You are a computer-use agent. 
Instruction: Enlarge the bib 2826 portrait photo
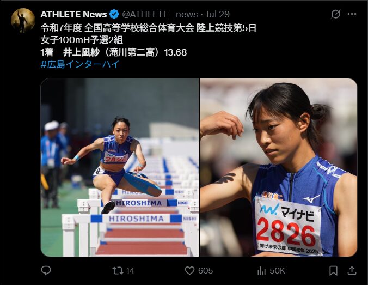278,167
